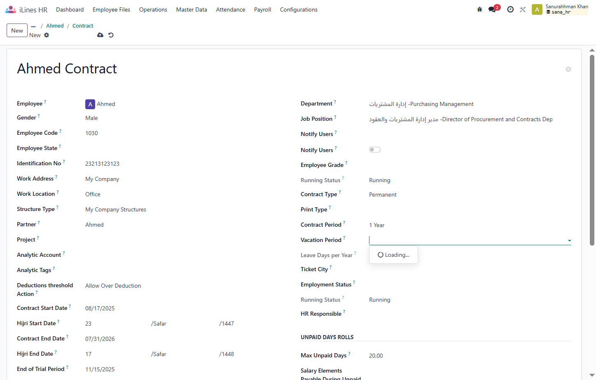Click the wrench tools icon in the header
The height and width of the screenshot is (380, 596).
coord(523,9)
